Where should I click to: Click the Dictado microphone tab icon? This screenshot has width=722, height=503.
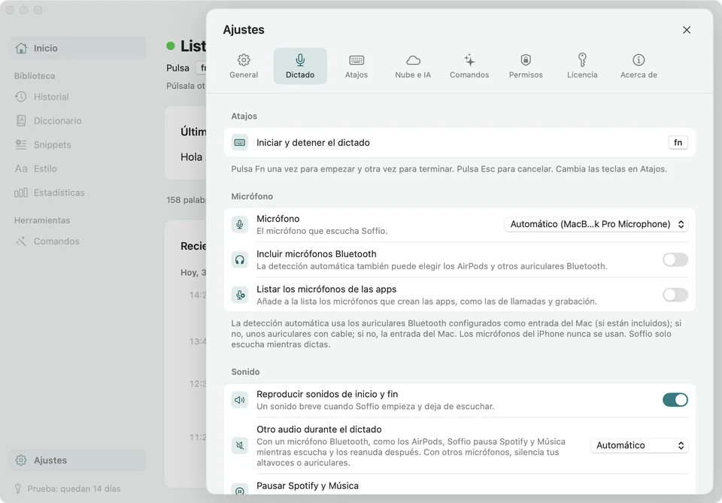[300, 60]
